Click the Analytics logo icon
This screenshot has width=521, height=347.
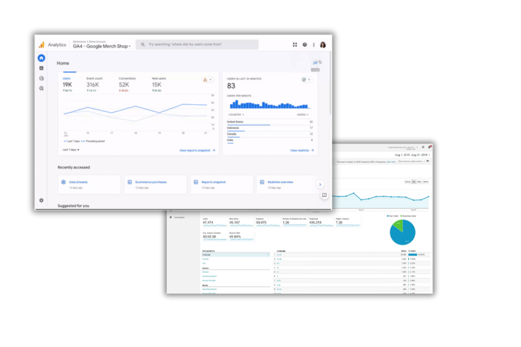[42, 44]
